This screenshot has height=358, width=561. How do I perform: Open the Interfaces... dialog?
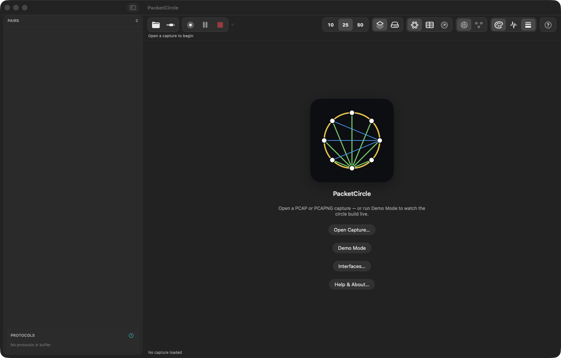coord(352,266)
